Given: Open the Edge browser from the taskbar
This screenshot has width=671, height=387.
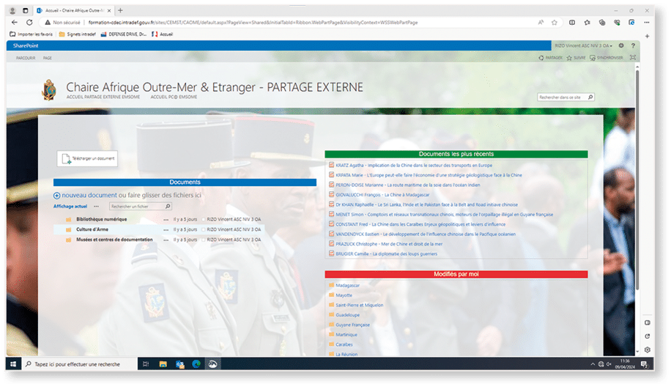Looking at the screenshot, I should (x=196, y=364).
